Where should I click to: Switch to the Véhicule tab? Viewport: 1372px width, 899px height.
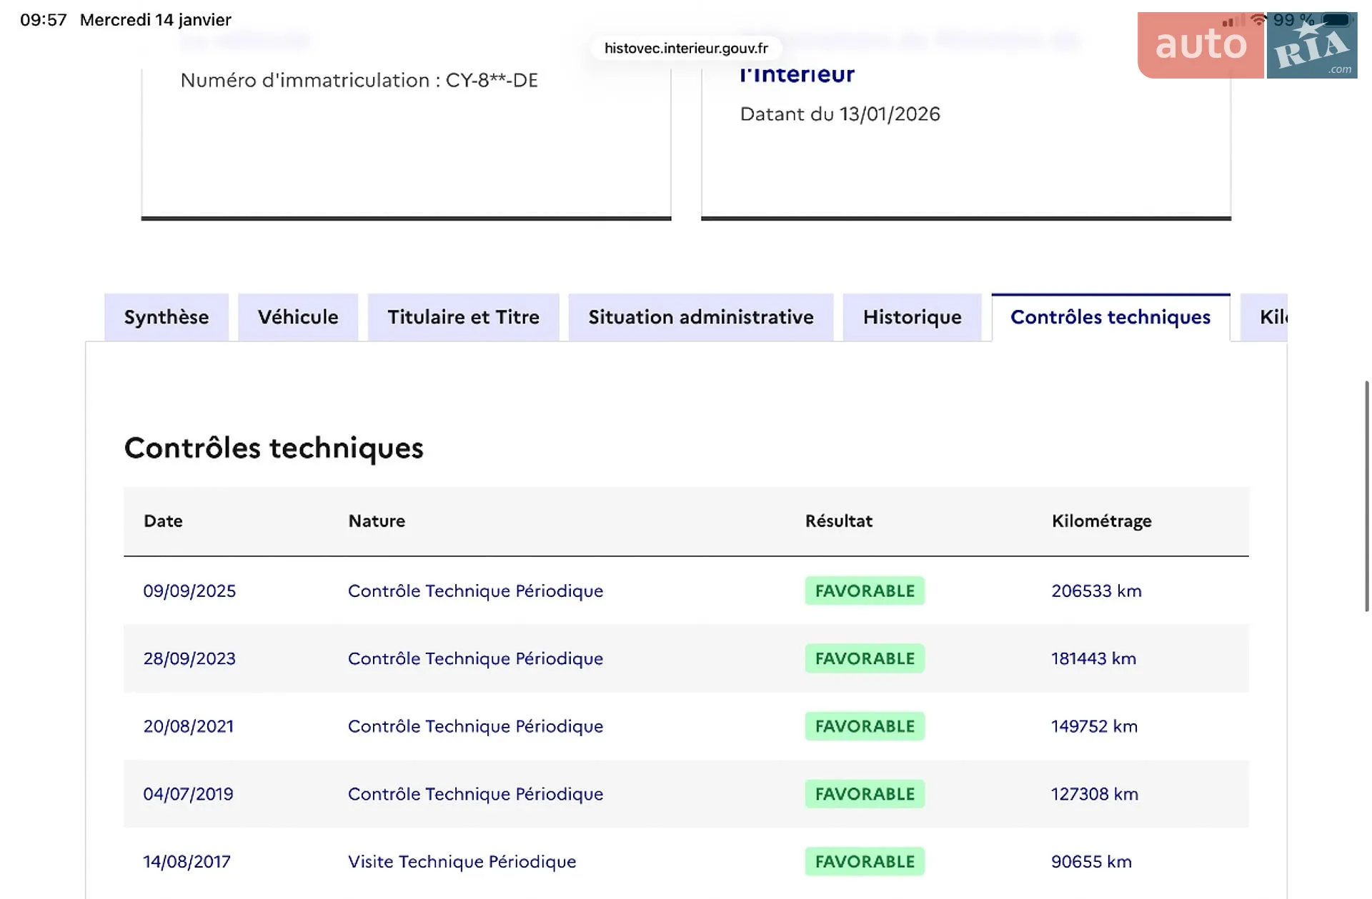298,317
